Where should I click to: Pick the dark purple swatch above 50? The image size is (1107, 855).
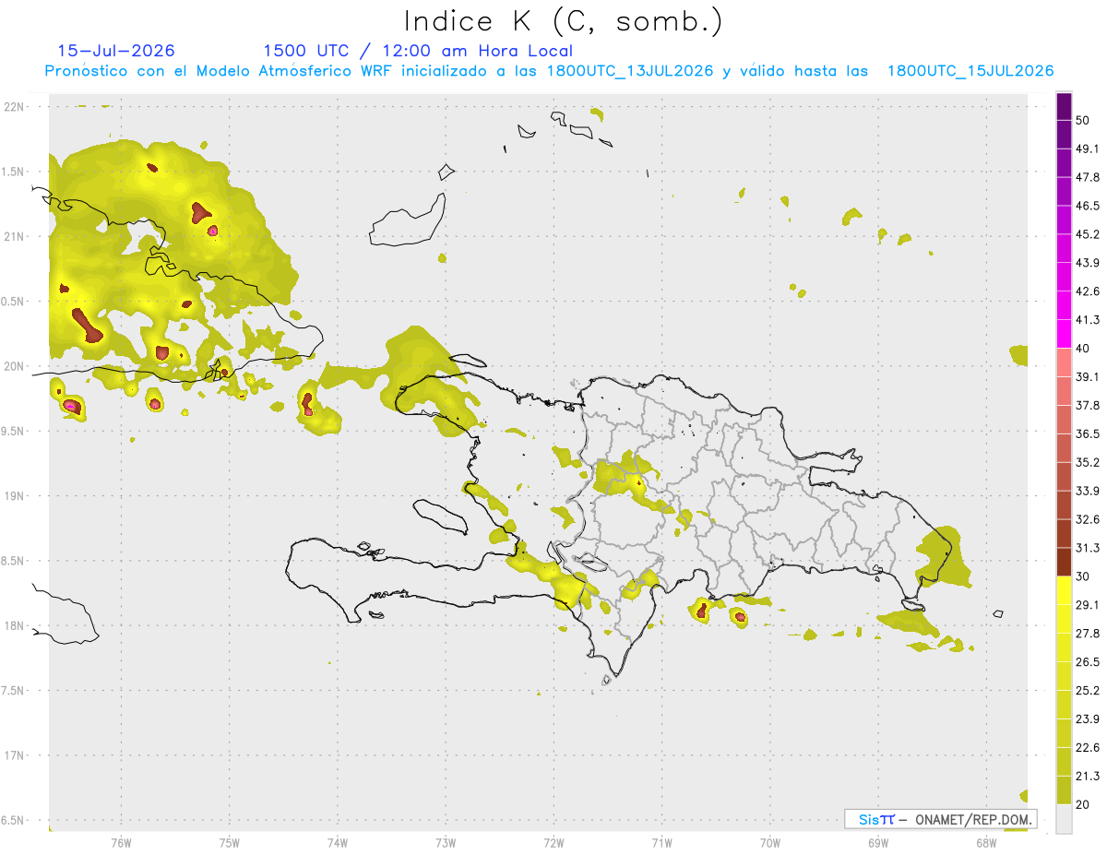[x=1065, y=106]
